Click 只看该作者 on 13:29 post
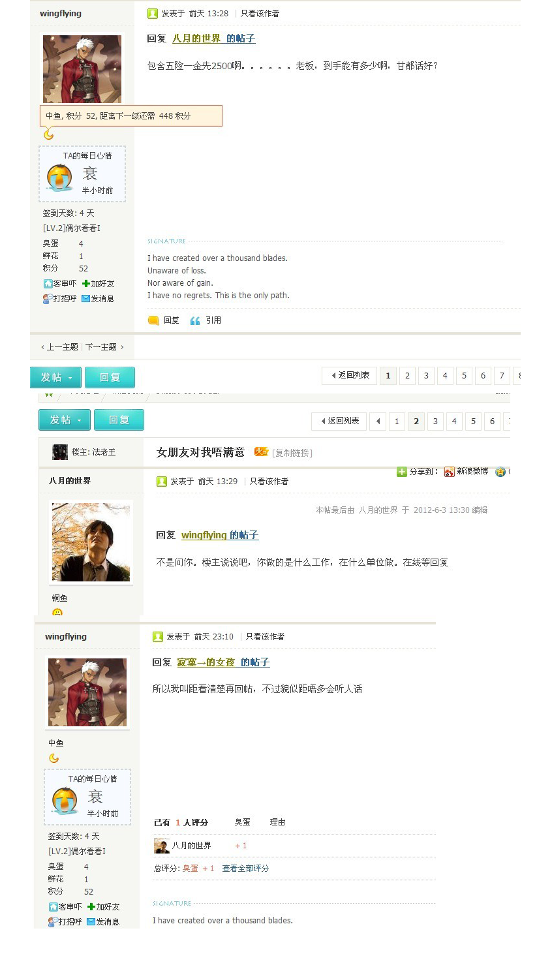The width and height of the screenshot is (552, 954). pyautogui.click(x=269, y=482)
